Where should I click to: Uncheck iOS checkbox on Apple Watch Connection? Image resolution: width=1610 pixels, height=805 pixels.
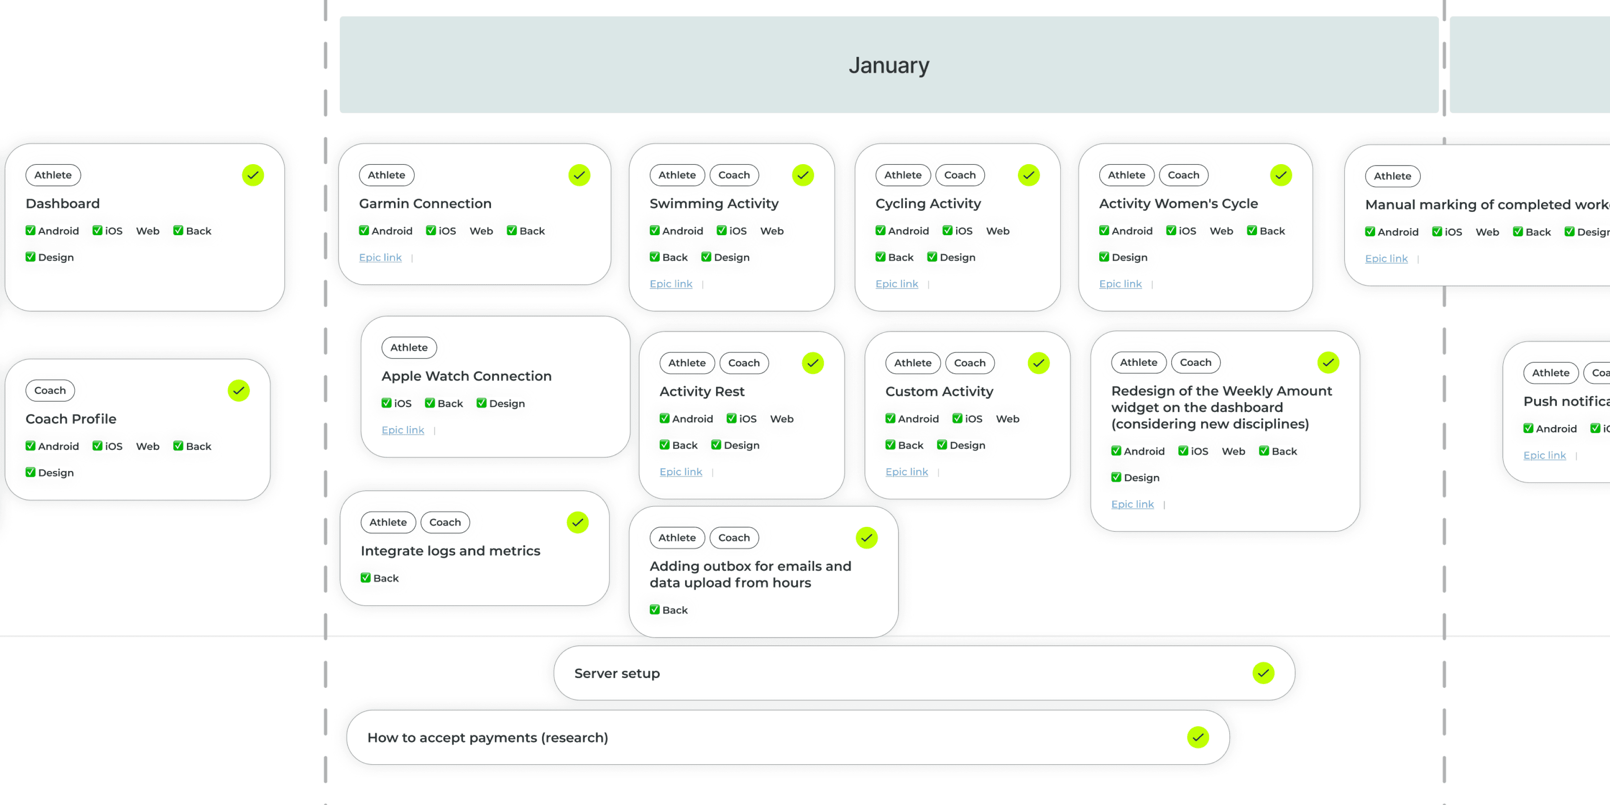[x=386, y=403]
